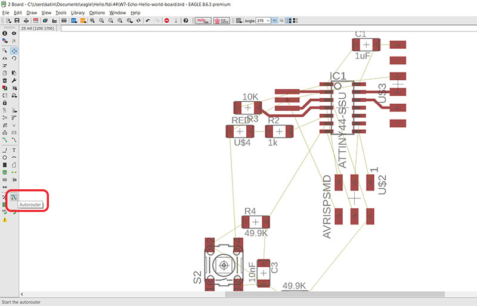
Task: Open the View menu
Action: (x=47, y=13)
